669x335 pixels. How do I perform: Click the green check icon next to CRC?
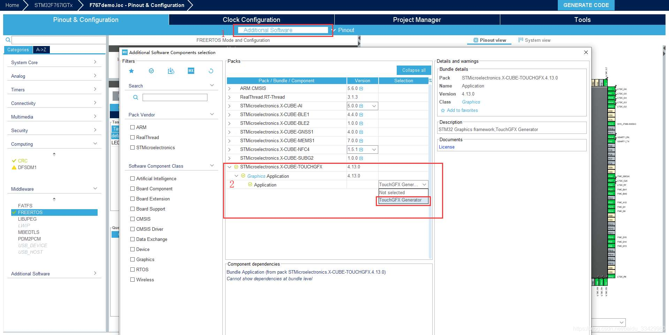14,161
